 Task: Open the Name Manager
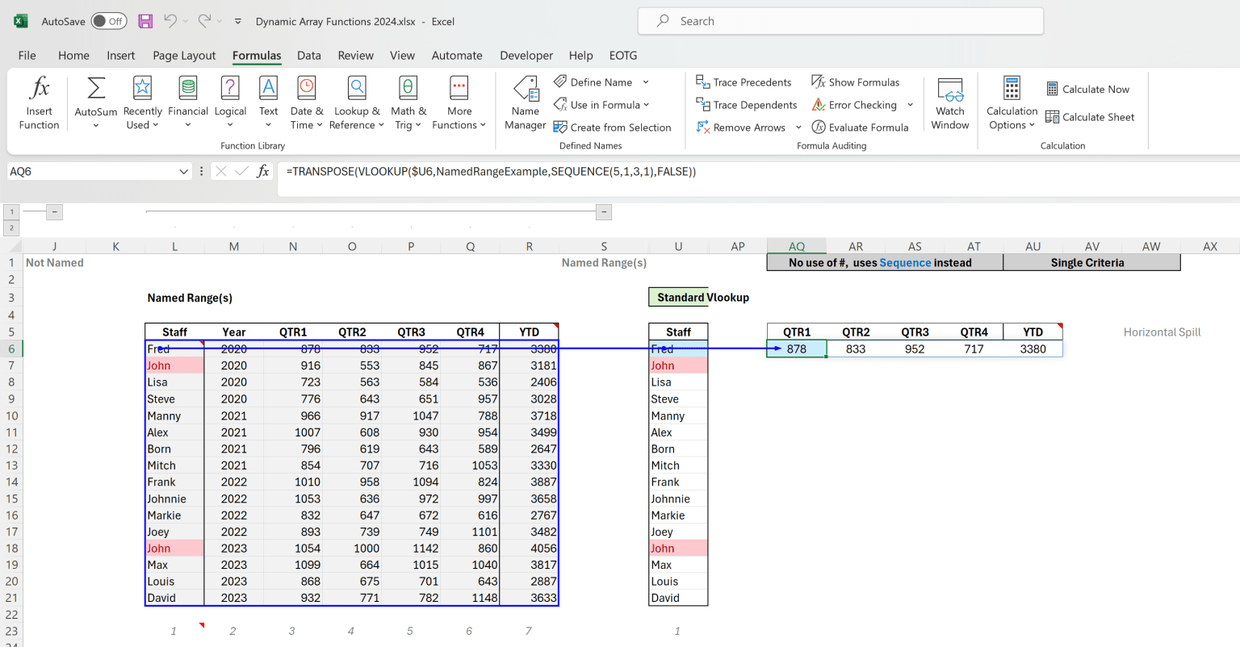point(525,102)
